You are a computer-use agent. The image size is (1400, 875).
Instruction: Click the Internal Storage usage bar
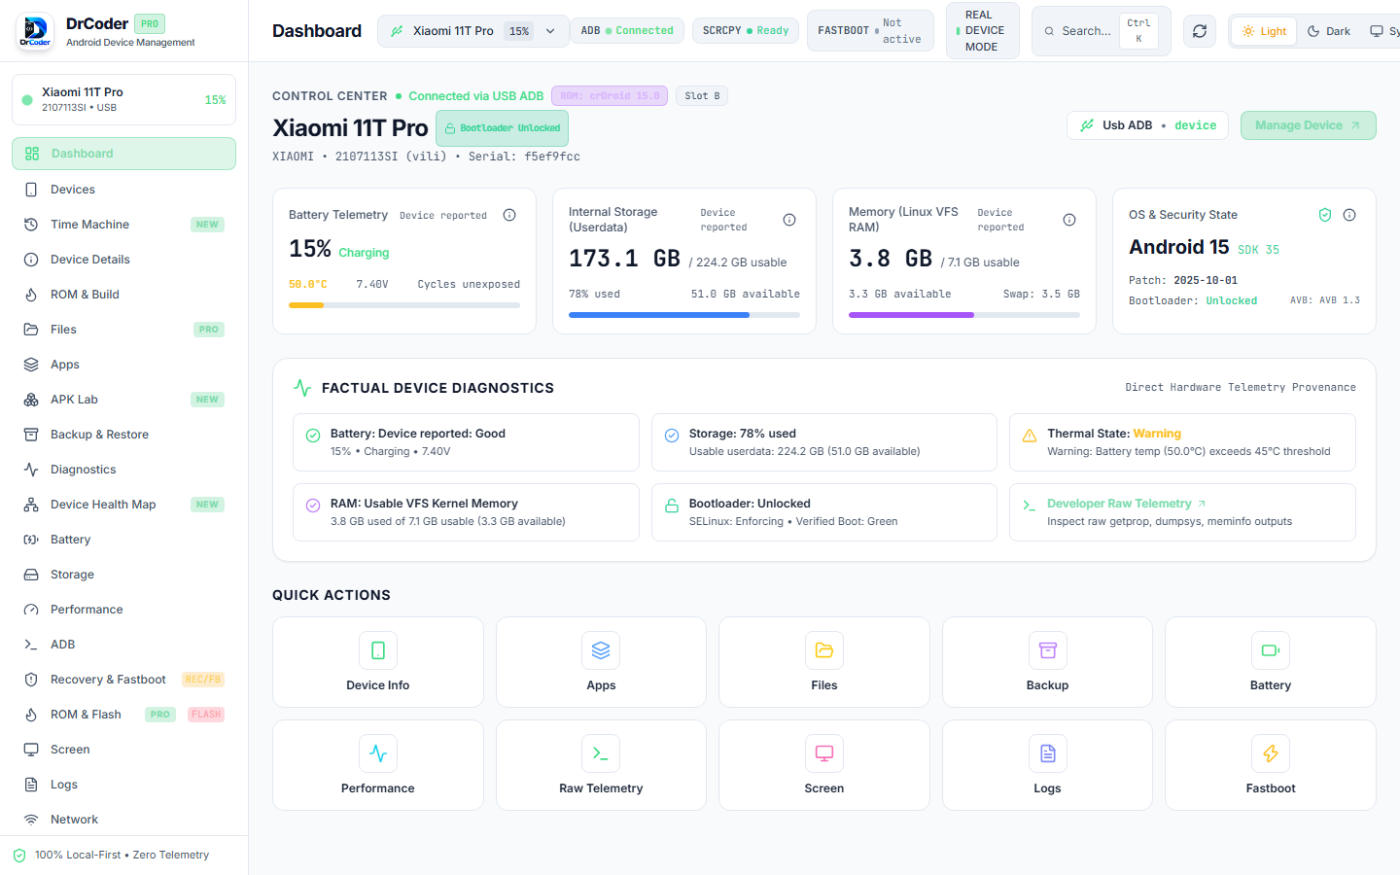(x=684, y=315)
